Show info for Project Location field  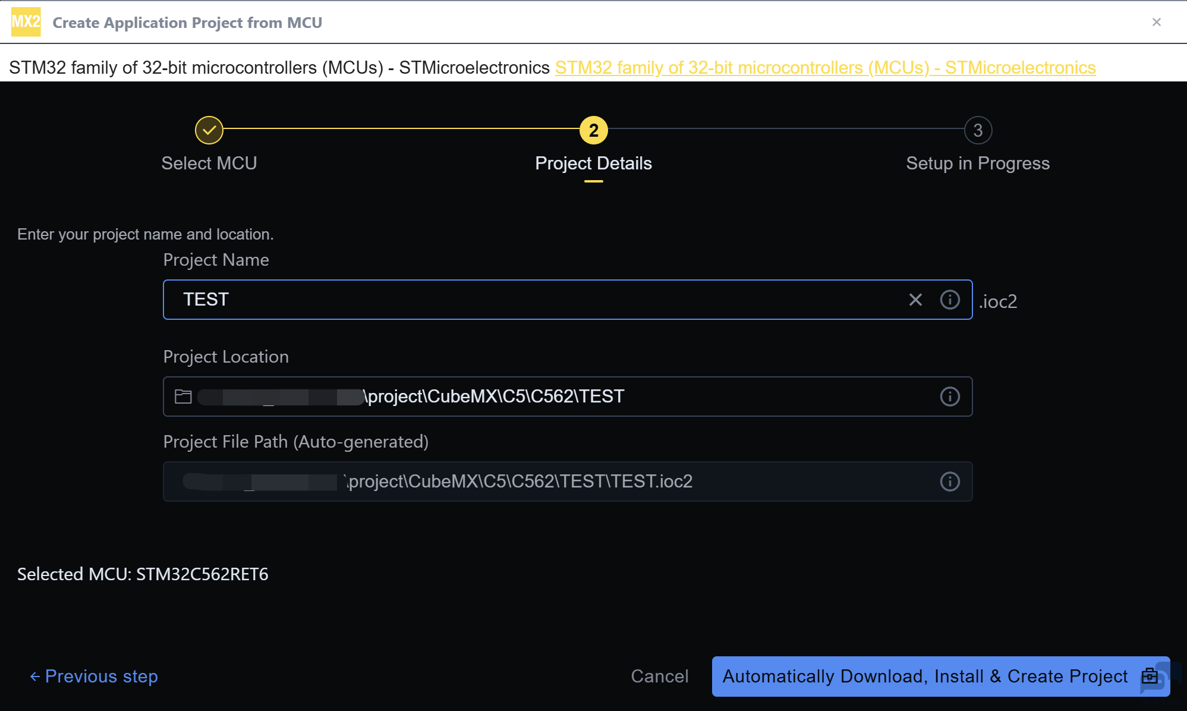click(950, 397)
